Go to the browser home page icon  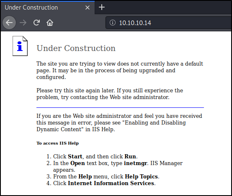click(50, 23)
